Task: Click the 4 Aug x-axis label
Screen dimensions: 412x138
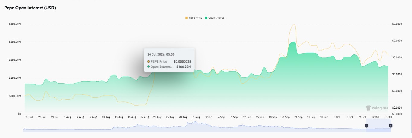Action: coord(80,117)
